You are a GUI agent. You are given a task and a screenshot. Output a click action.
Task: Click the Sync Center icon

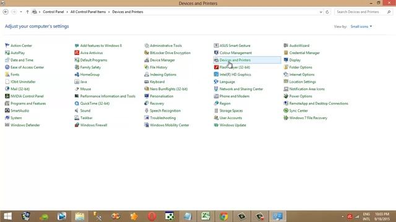[286, 110]
